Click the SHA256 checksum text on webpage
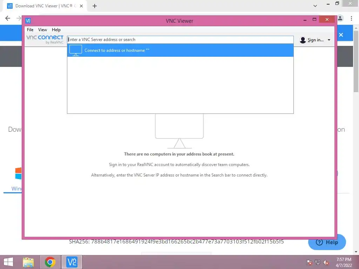This screenshot has width=359, height=269. 176,242
